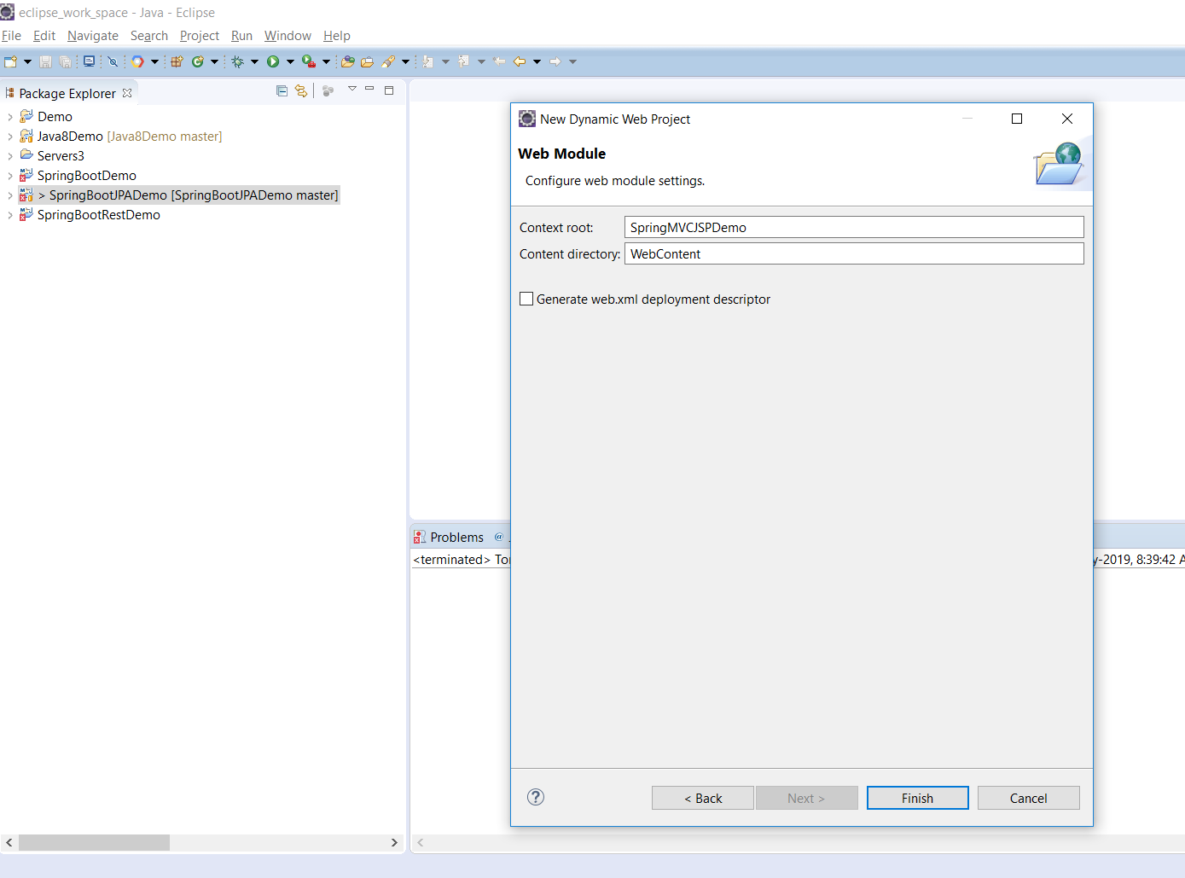Open the Package Explorer view menu arrow
This screenshot has width=1185, height=878.
(x=351, y=89)
